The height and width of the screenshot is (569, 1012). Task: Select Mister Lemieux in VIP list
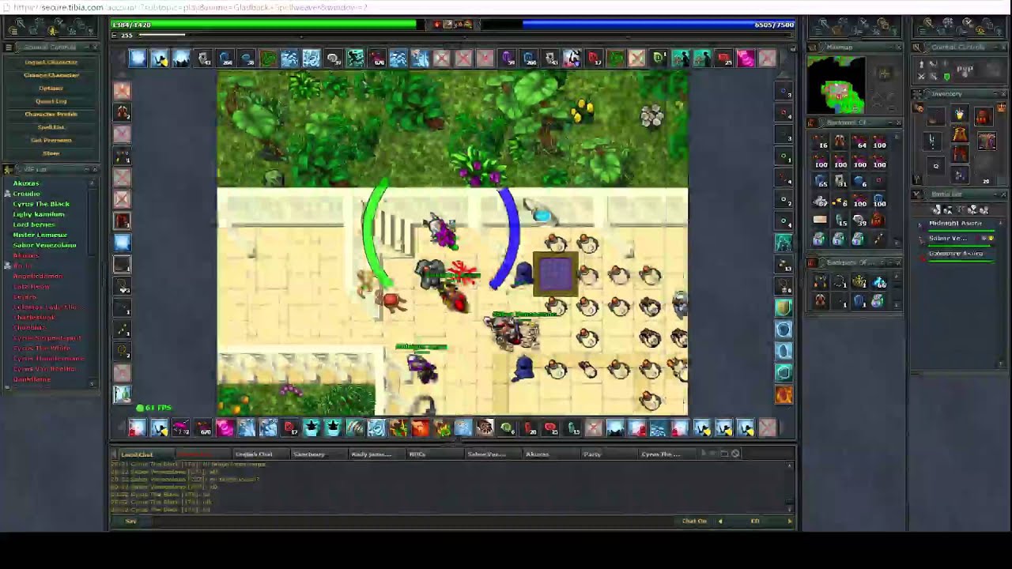(x=40, y=235)
